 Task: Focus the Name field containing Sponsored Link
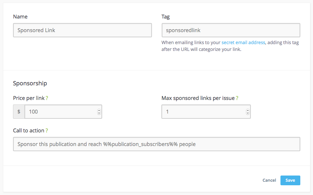click(x=82, y=30)
